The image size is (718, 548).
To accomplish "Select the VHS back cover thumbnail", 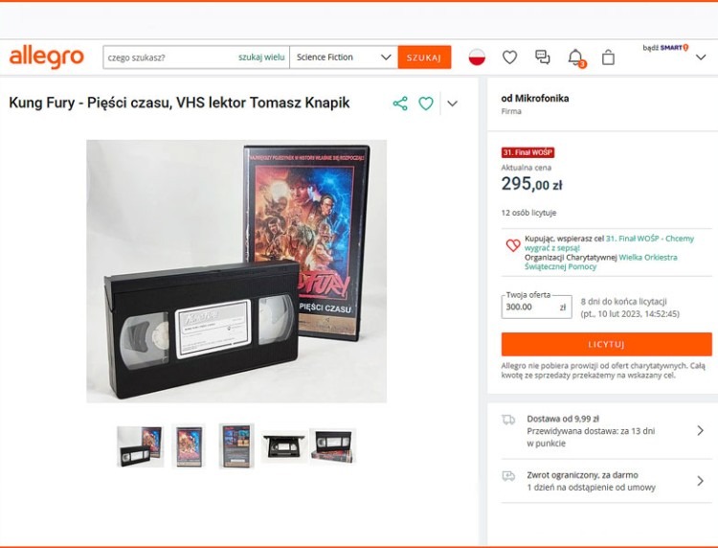I will [236, 445].
